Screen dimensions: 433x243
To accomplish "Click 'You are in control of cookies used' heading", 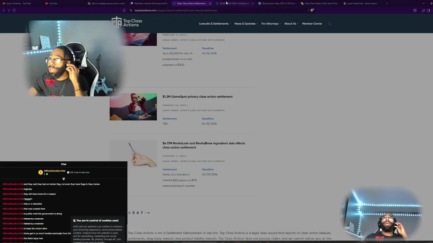I will pos(97,220).
